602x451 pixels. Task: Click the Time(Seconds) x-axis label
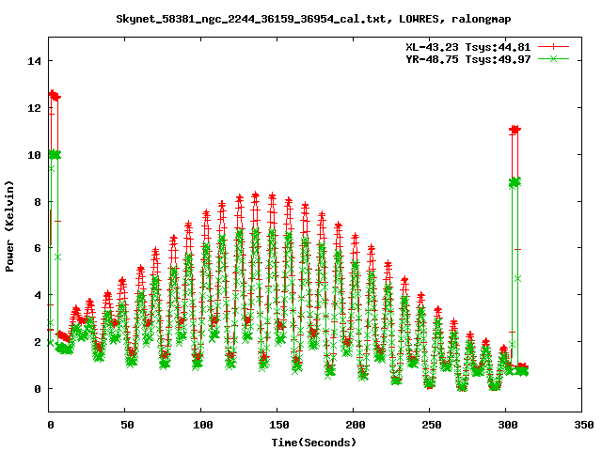[314, 443]
